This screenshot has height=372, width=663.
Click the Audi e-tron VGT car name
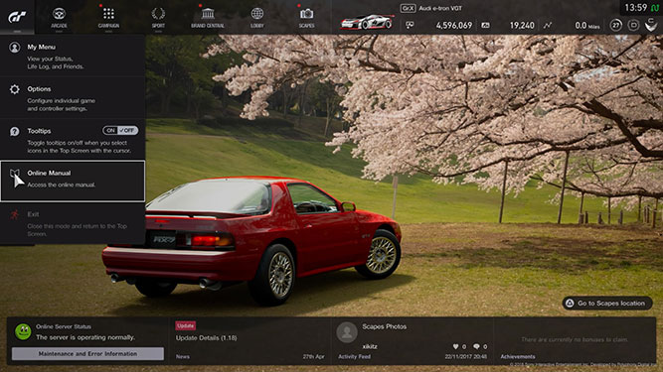click(440, 8)
